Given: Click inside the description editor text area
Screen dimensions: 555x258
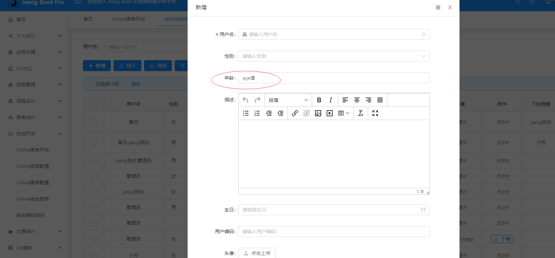Looking at the screenshot, I should tap(334, 154).
